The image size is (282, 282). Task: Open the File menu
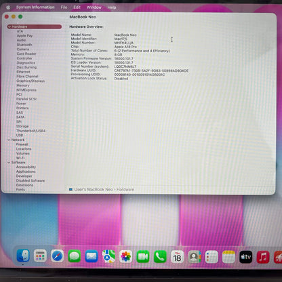pos(64,7)
